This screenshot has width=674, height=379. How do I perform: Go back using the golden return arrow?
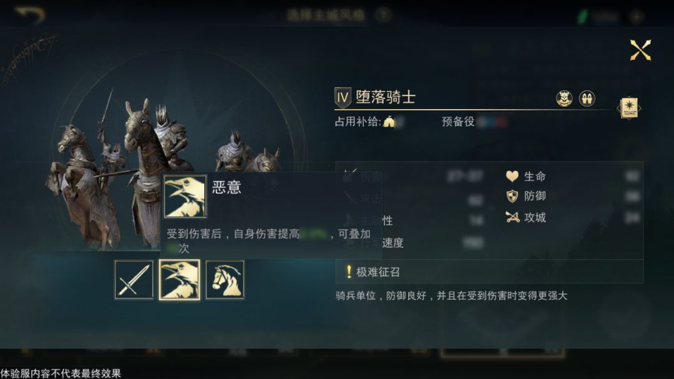click(x=30, y=14)
